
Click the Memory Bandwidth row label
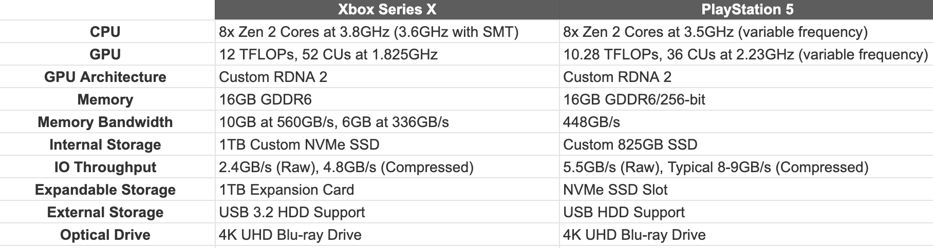click(x=105, y=122)
